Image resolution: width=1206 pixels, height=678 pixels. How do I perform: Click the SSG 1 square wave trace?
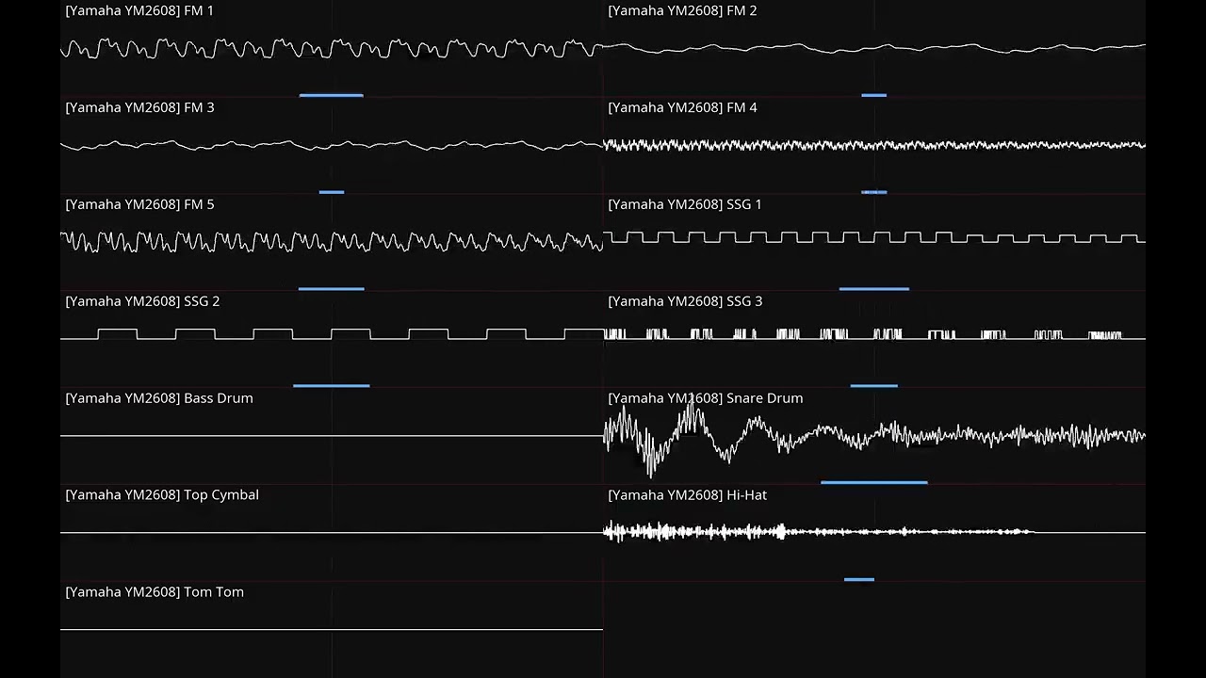point(874,237)
